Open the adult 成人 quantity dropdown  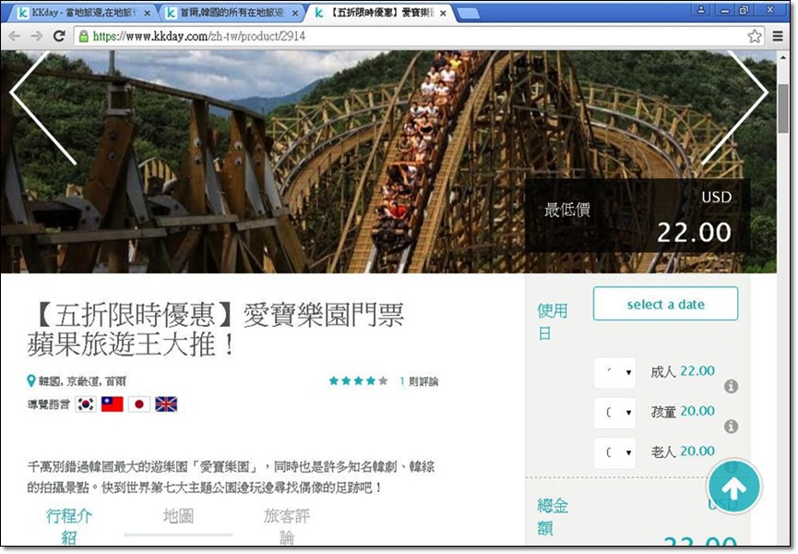pos(614,373)
